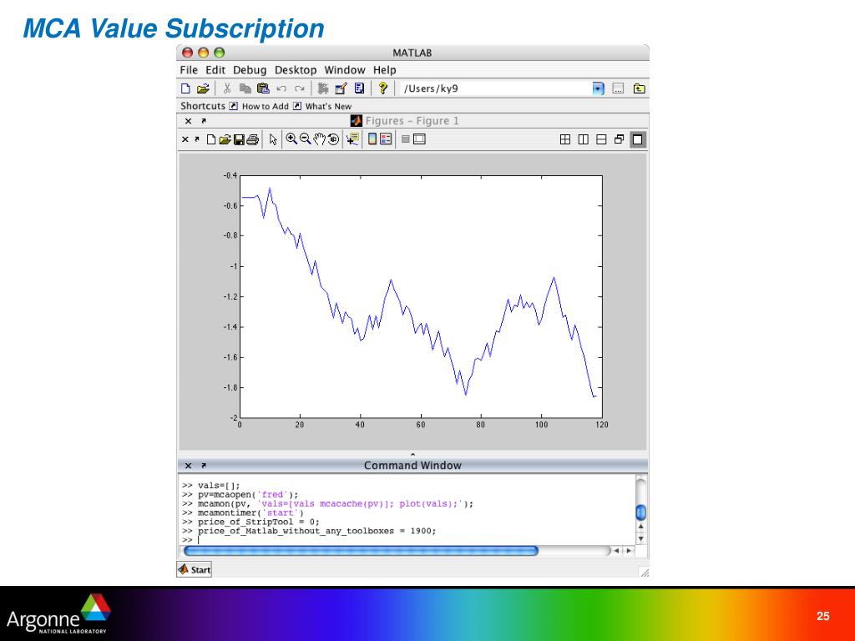Click the price_of_StripTool = 0 line

pyautogui.click(x=250, y=522)
